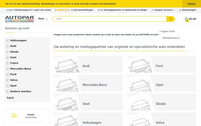
Task: Open the 2.320 beoordelingen reviews link
Action: coord(82,10)
